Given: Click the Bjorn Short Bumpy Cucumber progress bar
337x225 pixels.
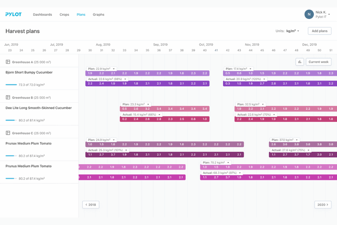Looking at the screenshot, I should 11,85.
